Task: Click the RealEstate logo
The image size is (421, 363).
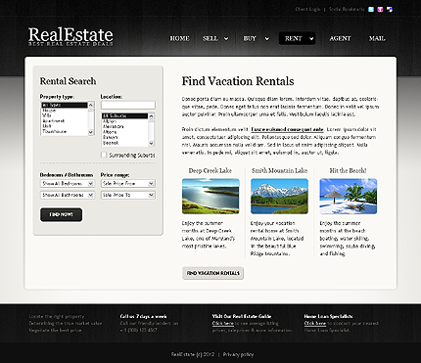Action: click(70, 36)
